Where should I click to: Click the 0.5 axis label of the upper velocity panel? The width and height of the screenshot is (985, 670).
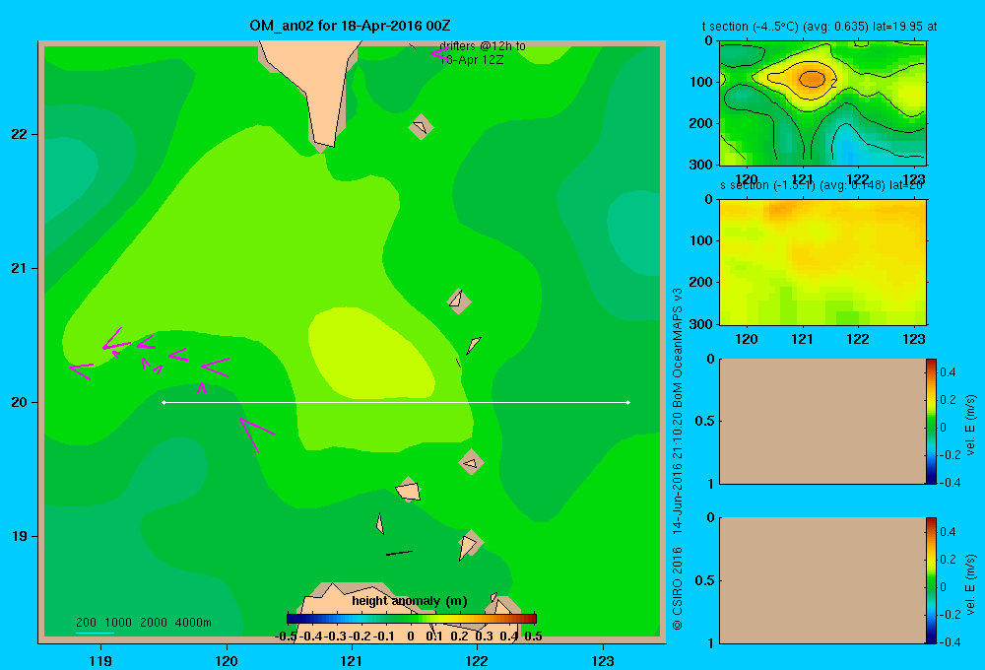pyautogui.click(x=705, y=421)
